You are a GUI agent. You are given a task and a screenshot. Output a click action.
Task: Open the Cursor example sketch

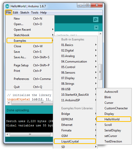point(114,103)
